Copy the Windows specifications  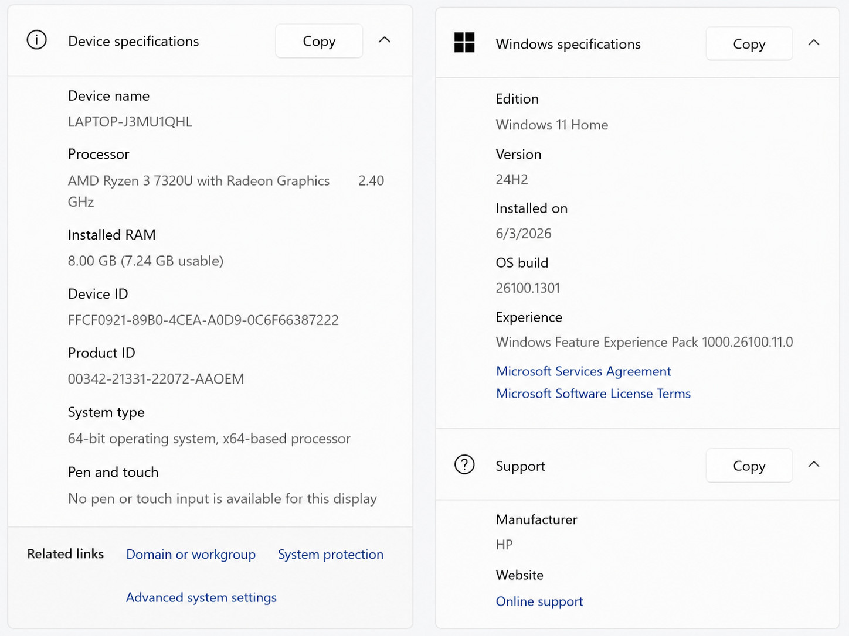tap(749, 44)
